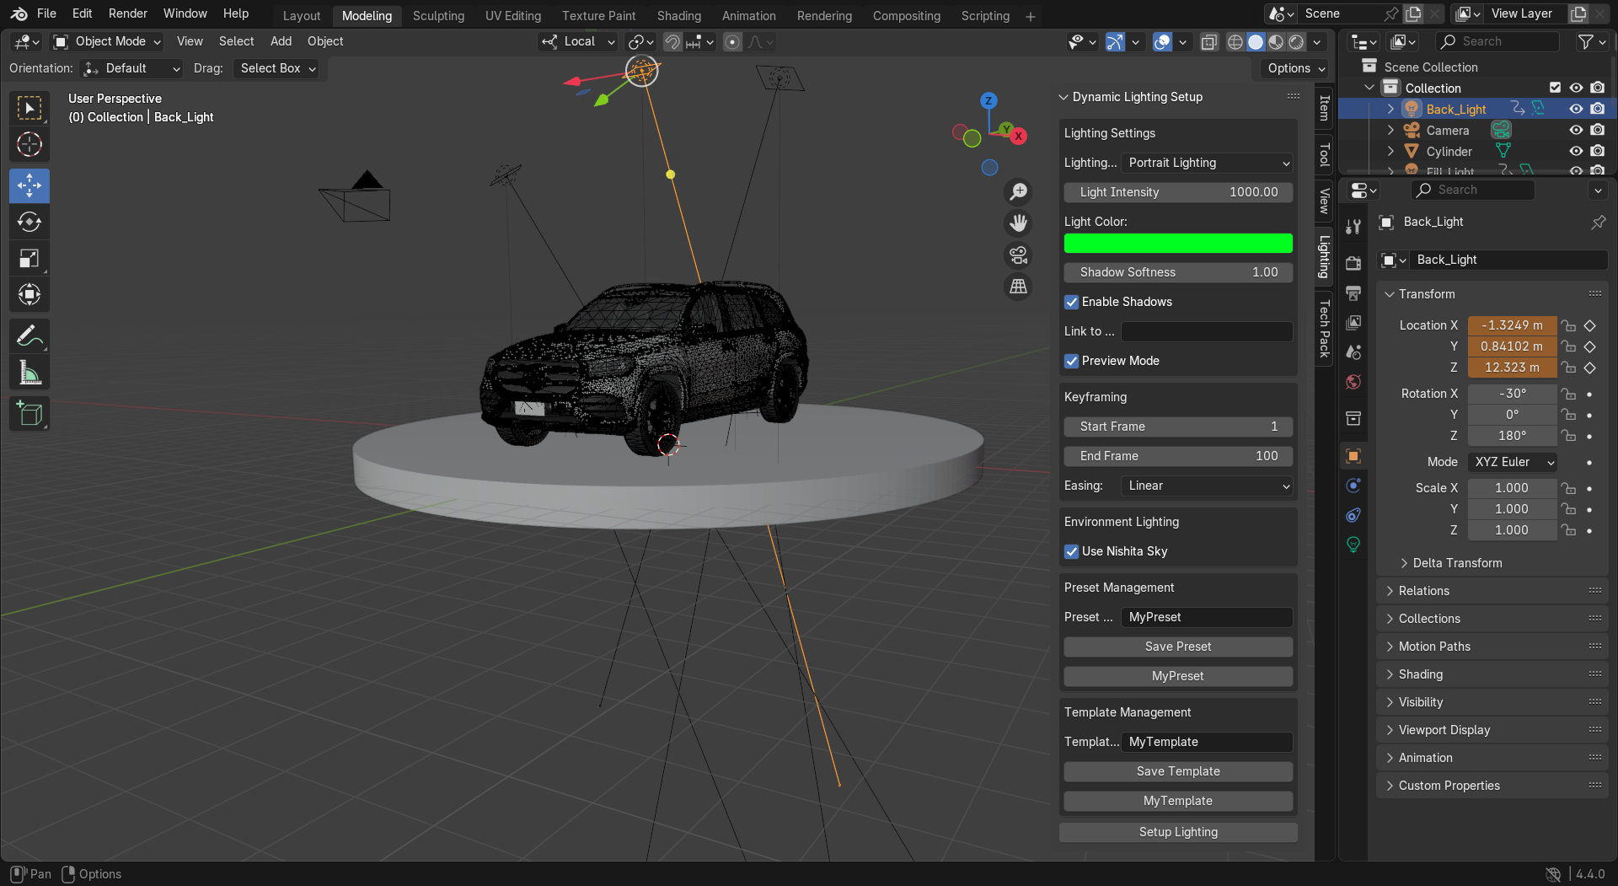
Task: Hide Camera object with eye icon
Action: (x=1576, y=130)
